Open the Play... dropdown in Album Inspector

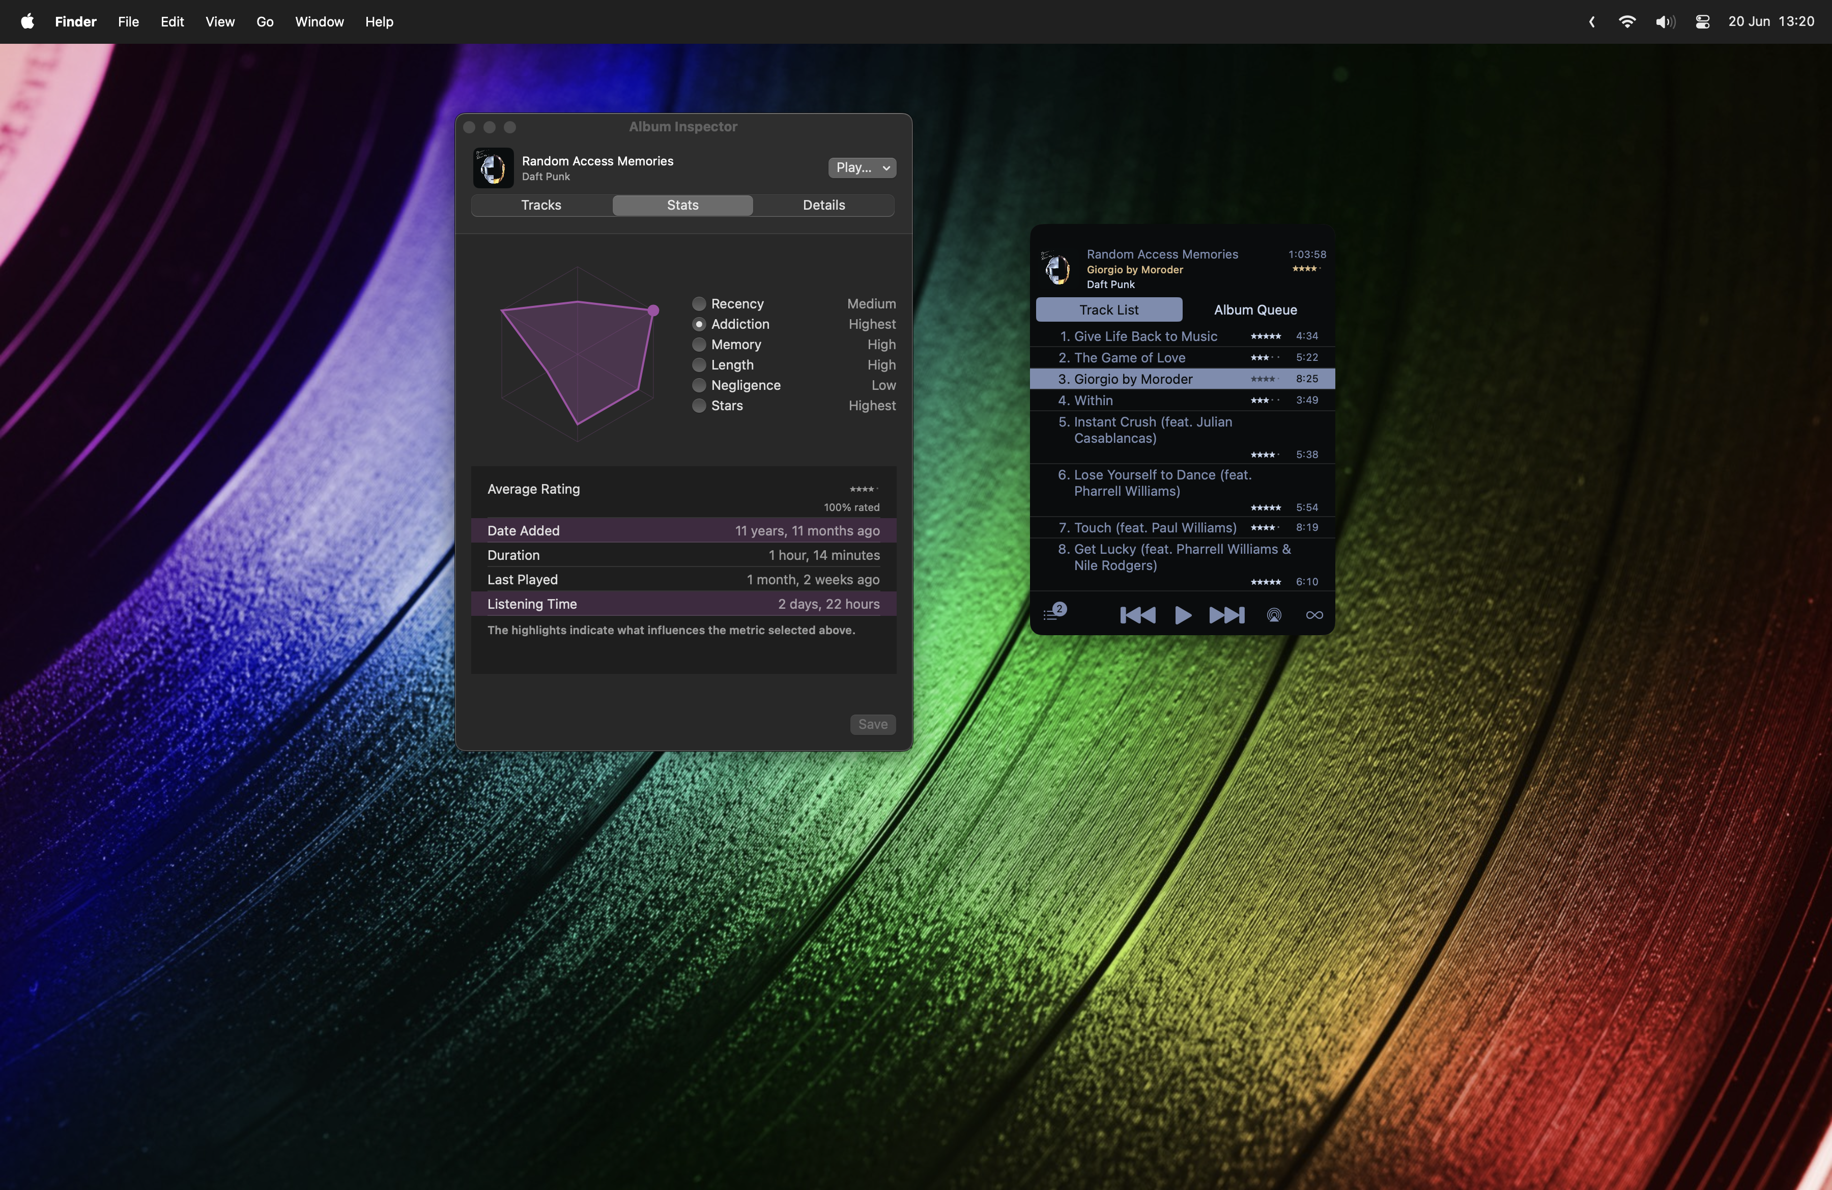coord(862,167)
